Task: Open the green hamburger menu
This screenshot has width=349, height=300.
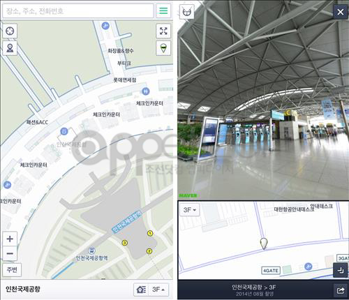Action: 163,10
